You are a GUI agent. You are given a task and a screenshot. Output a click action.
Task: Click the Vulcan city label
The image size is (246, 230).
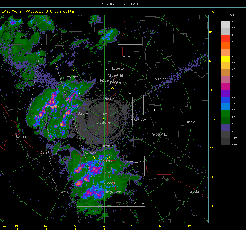139,203
